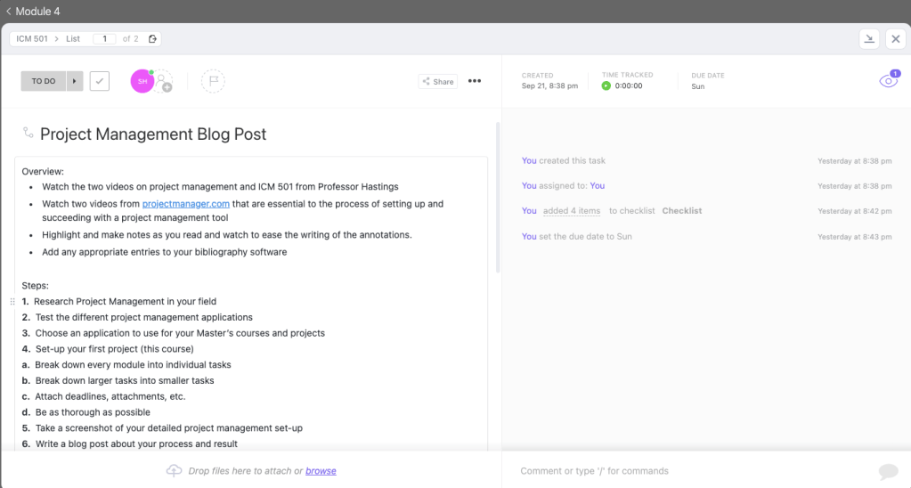Click the move task icon beside 'of 2'
The height and width of the screenshot is (488, 911).
tap(152, 39)
